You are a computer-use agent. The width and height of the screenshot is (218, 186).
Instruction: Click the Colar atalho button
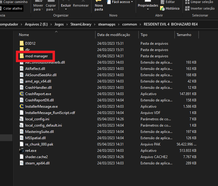[11, 8]
